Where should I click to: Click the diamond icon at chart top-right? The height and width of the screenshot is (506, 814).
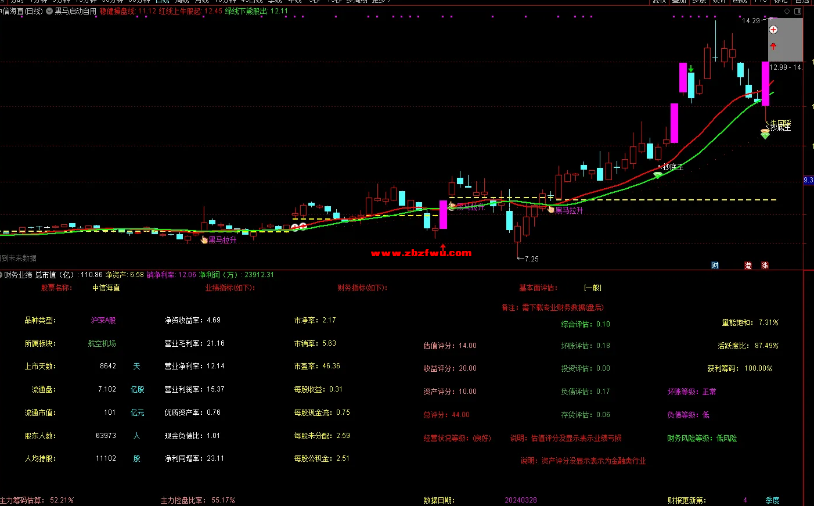(787, 11)
